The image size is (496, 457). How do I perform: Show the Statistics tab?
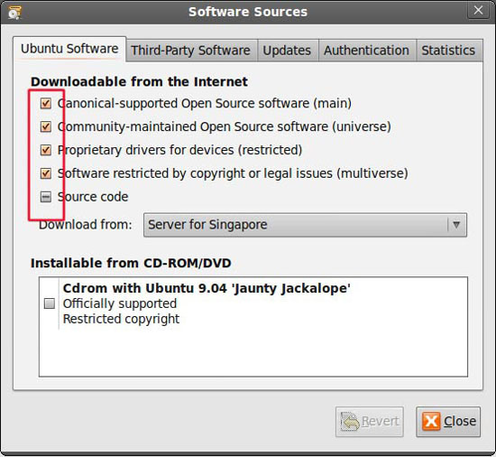tap(448, 51)
